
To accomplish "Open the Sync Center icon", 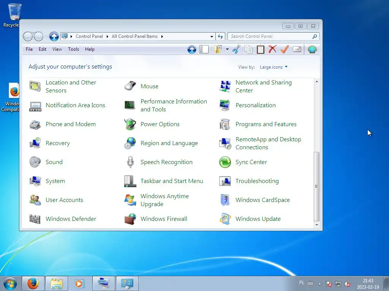I will pos(225,162).
